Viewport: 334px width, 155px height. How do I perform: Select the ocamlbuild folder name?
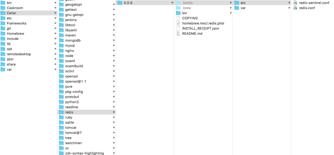click(x=74, y=66)
